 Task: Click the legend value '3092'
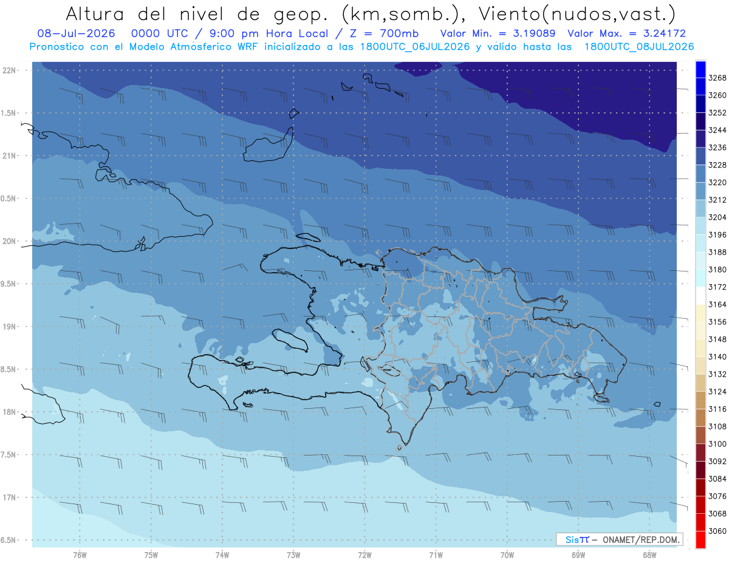tap(717, 462)
